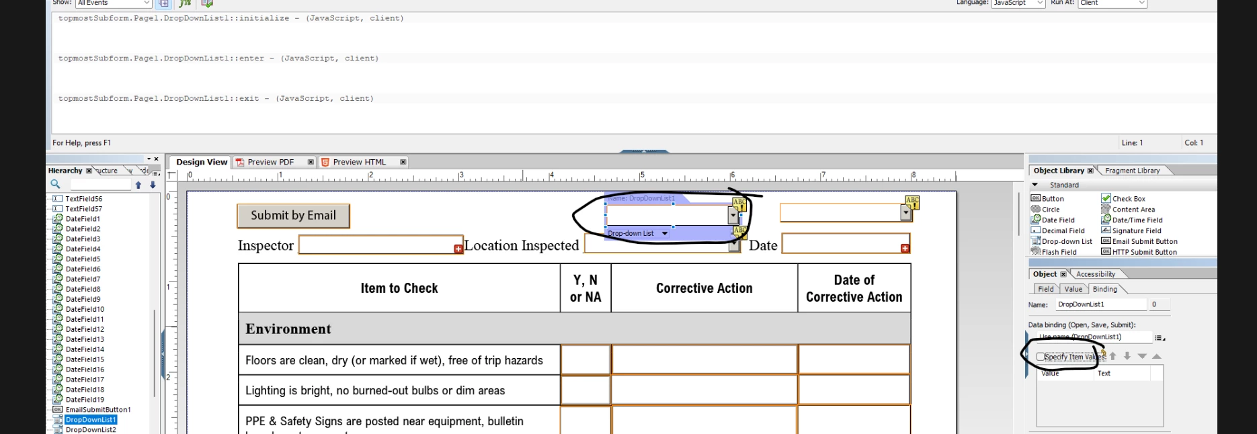
Task: Select Date/Time Field object in Object Library
Action: 1132,220
